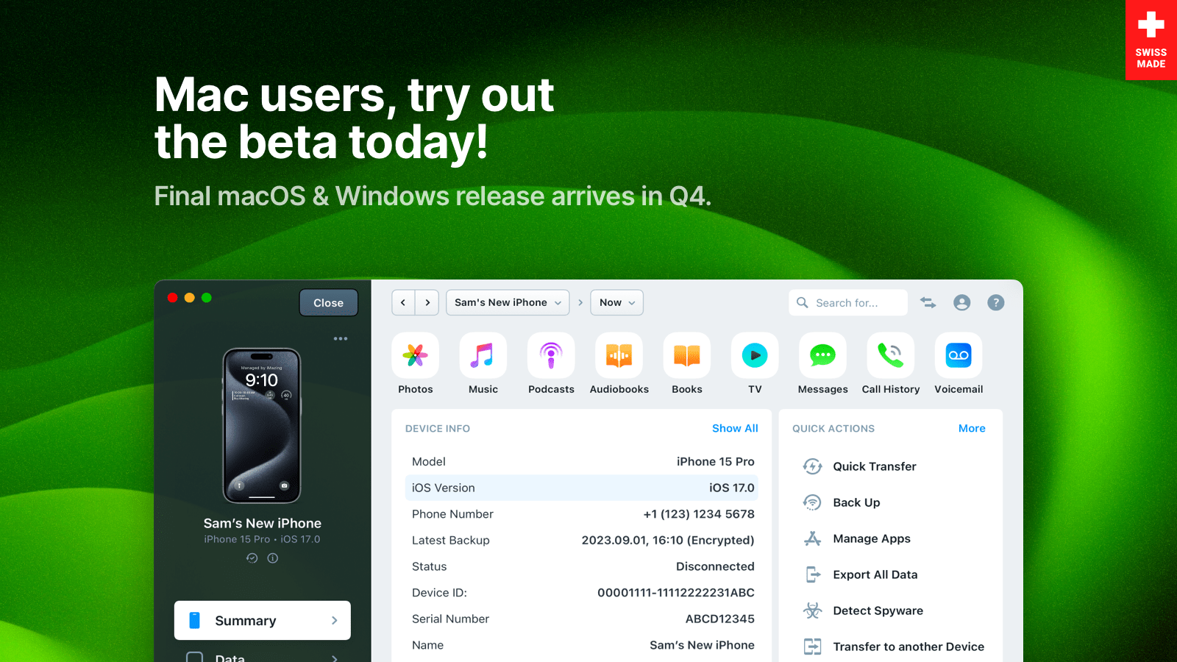Viewport: 1177px width, 662px height.
Task: Select the Voicemail icon
Action: coord(958,356)
